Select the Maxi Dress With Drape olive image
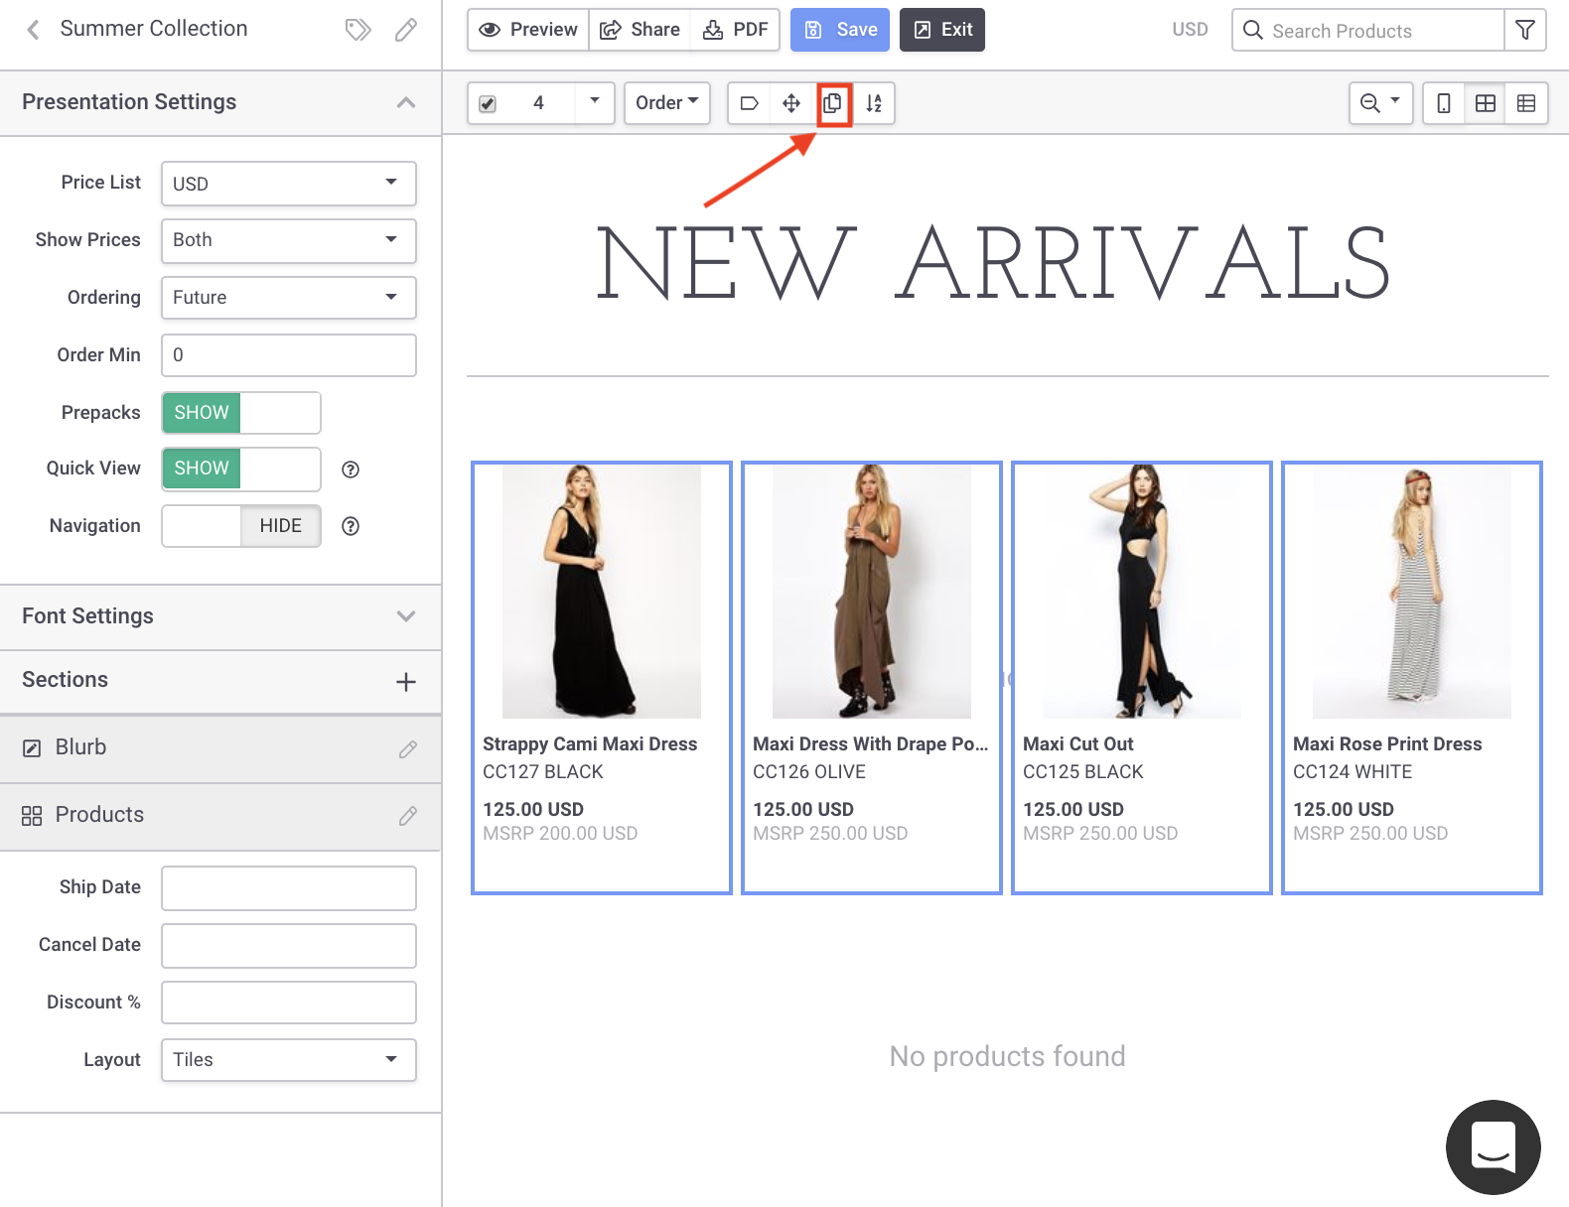The image size is (1569, 1207). point(872,592)
